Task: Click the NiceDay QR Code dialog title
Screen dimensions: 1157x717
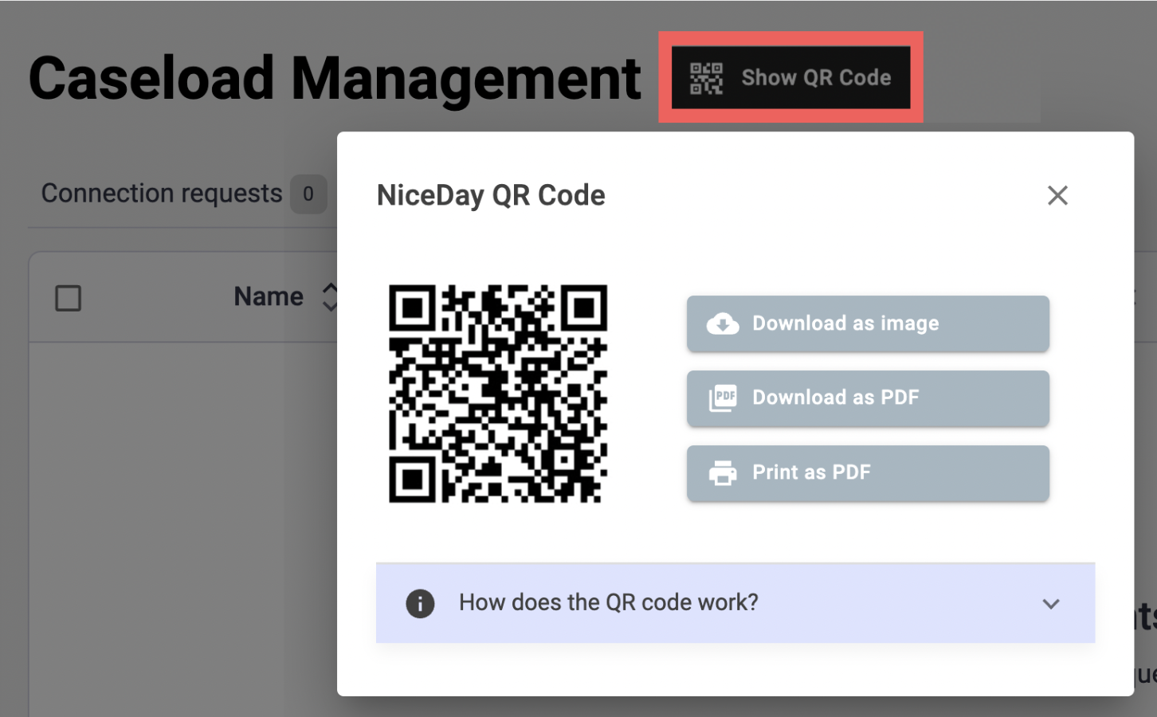Action: [x=491, y=195]
